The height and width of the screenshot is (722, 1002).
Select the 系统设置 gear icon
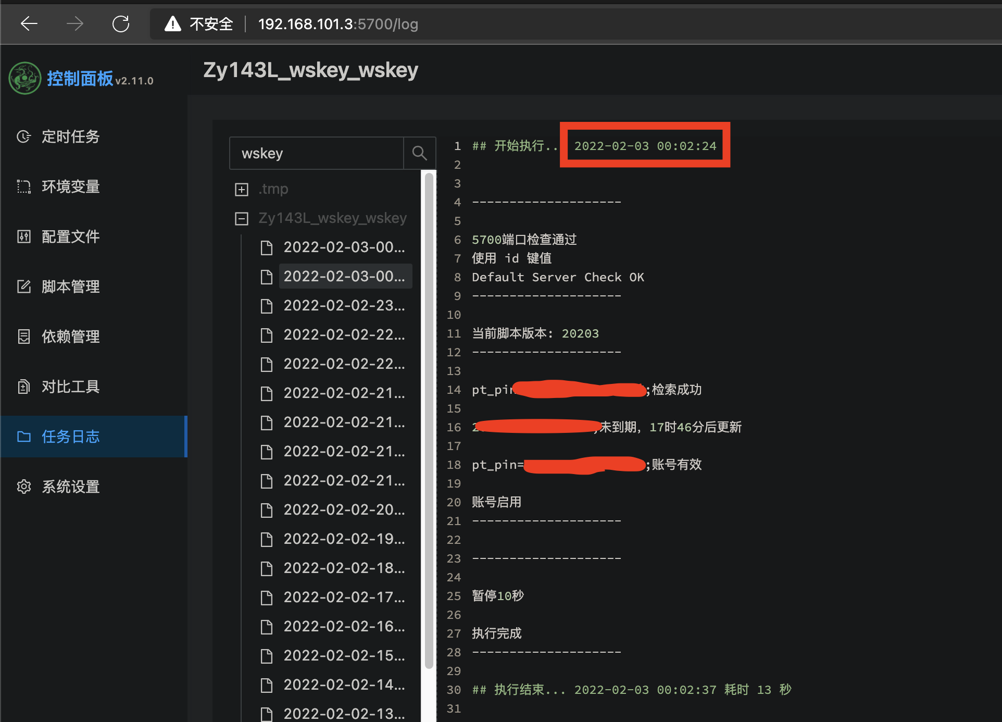[x=24, y=487]
